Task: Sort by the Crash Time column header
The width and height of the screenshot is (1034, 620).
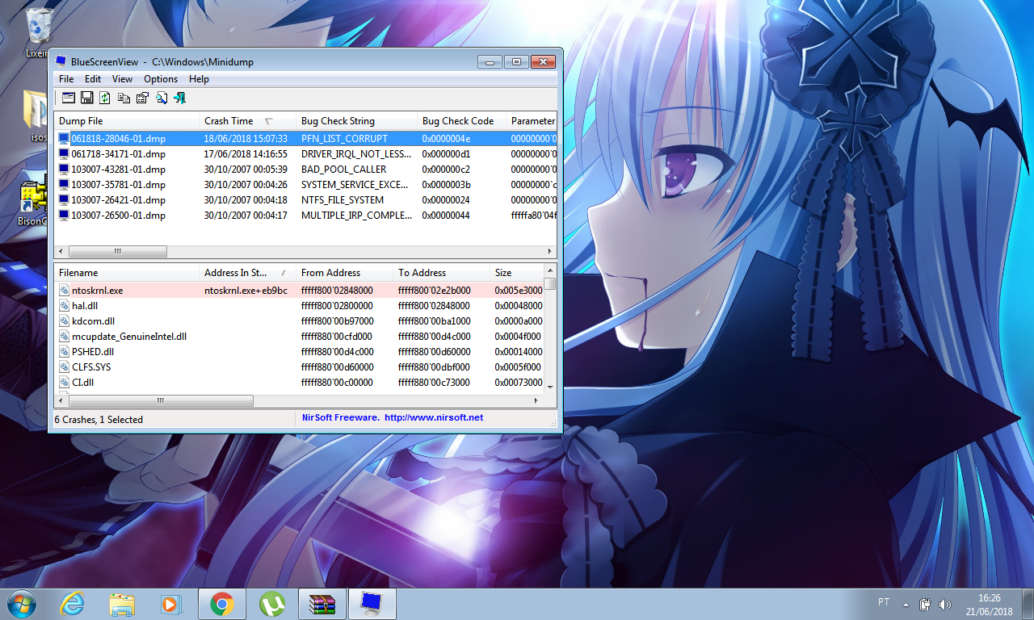Action: [x=248, y=121]
